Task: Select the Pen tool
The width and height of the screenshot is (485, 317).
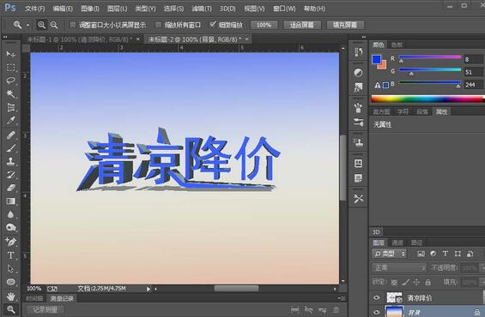Action: (11, 242)
